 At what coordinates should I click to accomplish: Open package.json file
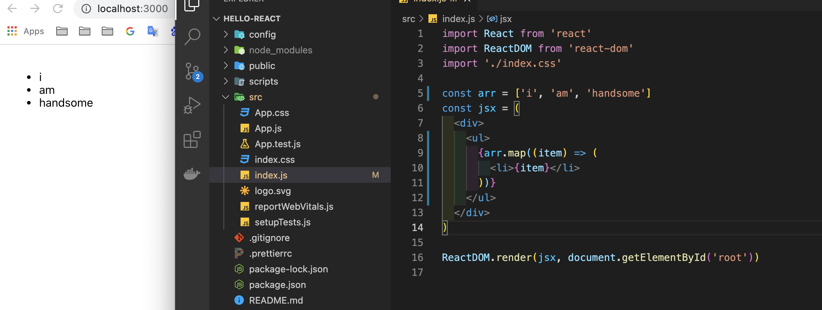pos(300,285)
